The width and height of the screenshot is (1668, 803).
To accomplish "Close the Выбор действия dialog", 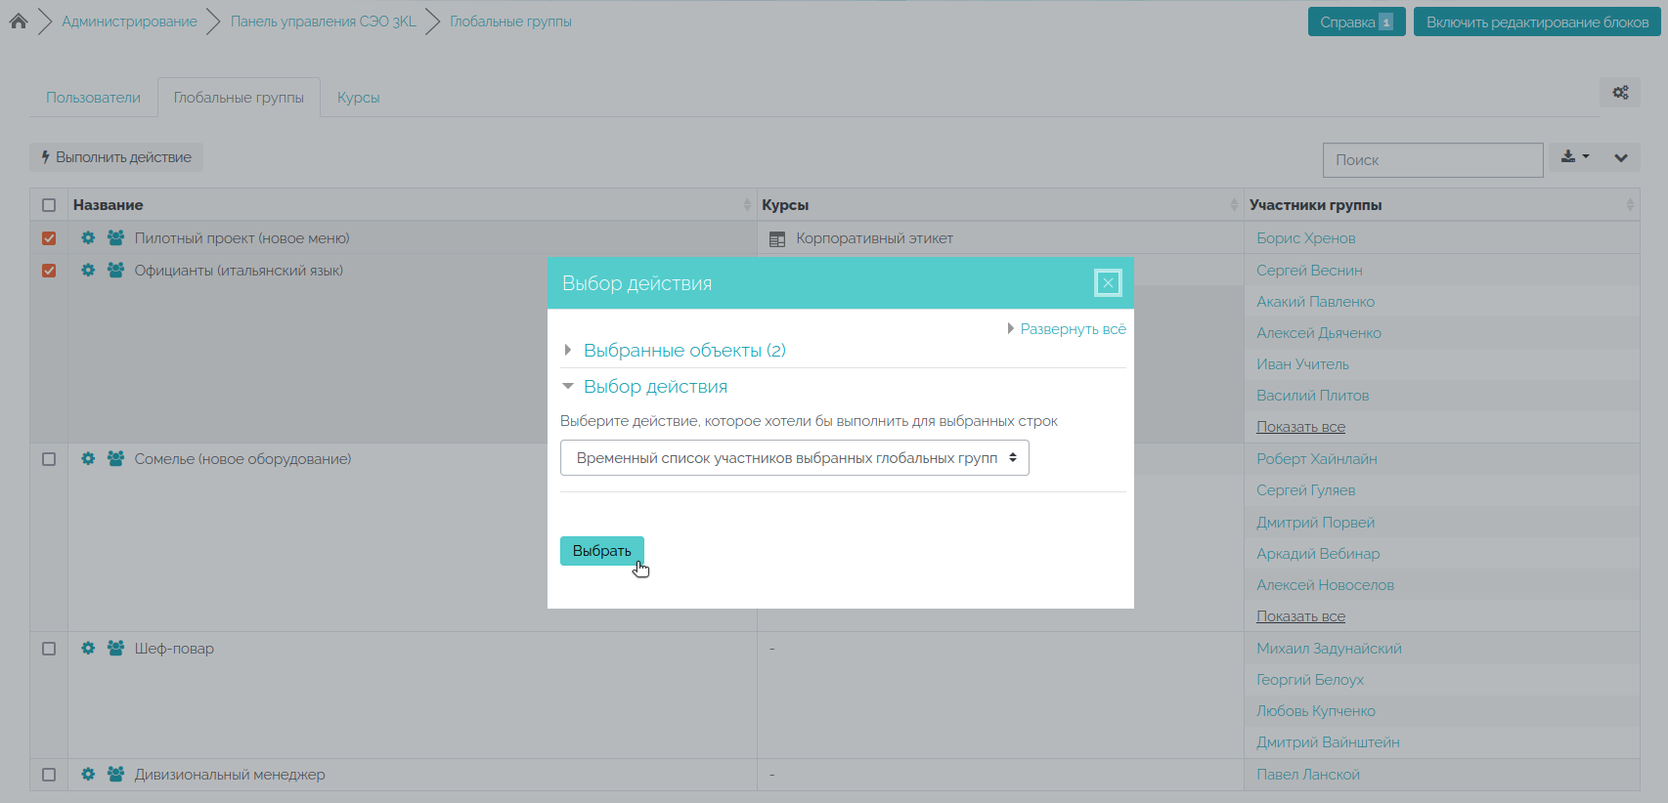I will [1107, 283].
